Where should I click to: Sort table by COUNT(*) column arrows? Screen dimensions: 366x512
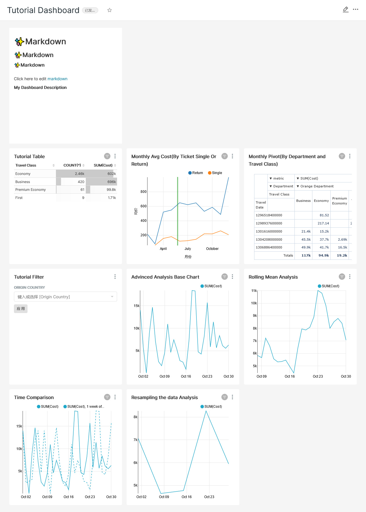point(83,165)
